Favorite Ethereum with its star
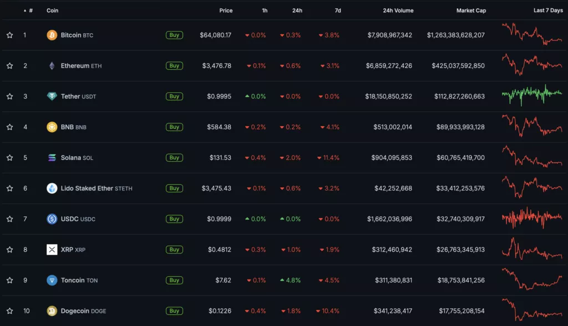The image size is (568, 326). click(x=10, y=66)
